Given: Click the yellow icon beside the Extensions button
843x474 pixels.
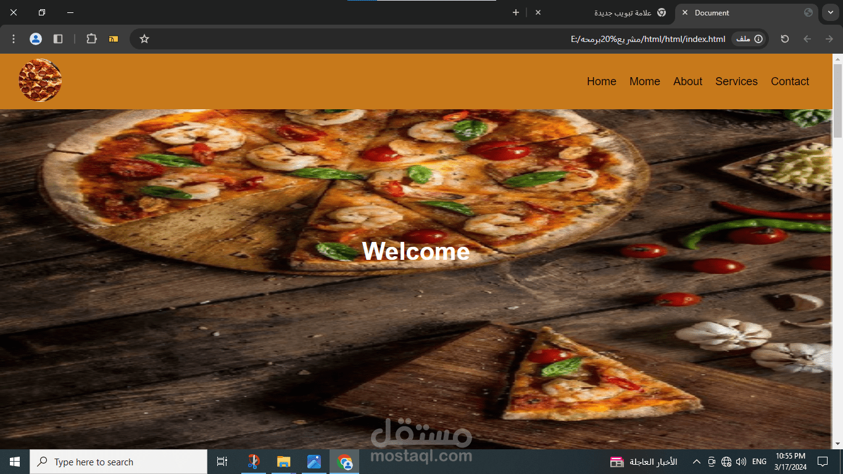Looking at the screenshot, I should (114, 39).
